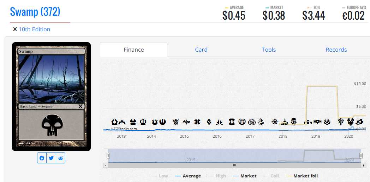Click the Theros Beyond Death marker
This screenshot has height=182, width=370.
coord(351,122)
